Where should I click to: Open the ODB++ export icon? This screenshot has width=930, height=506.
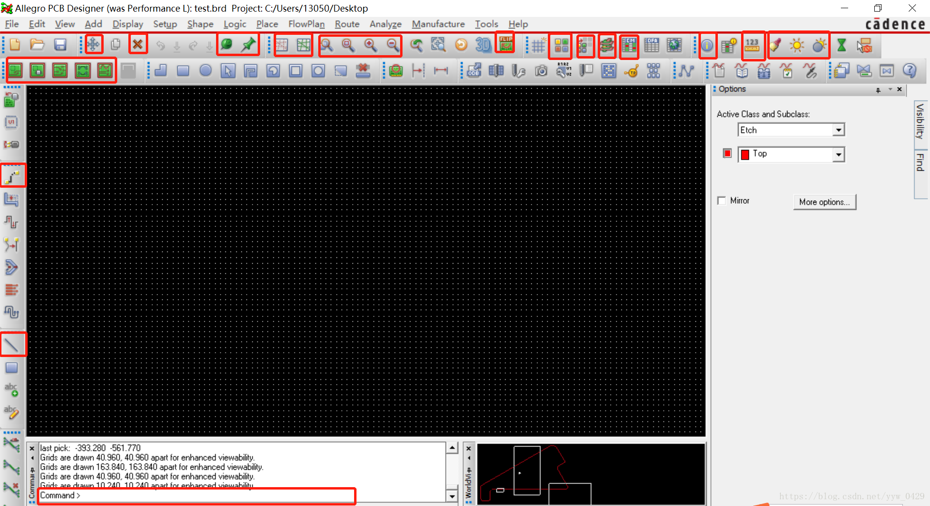click(x=474, y=71)
